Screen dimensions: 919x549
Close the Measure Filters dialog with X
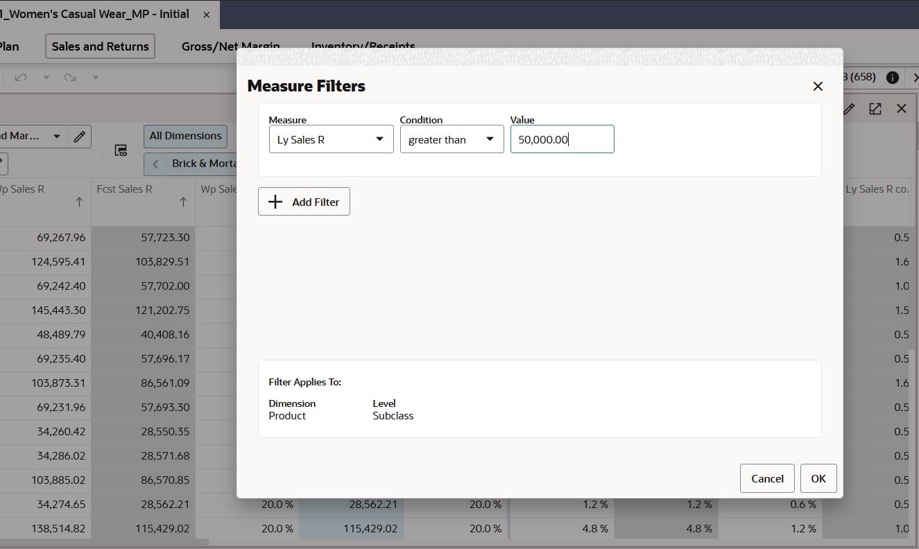pos(818,86)
